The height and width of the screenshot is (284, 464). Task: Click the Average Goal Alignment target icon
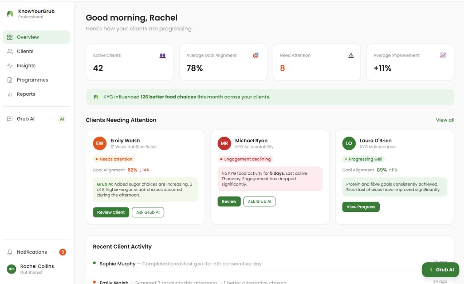pyautogui.click(x=256, y=55)
